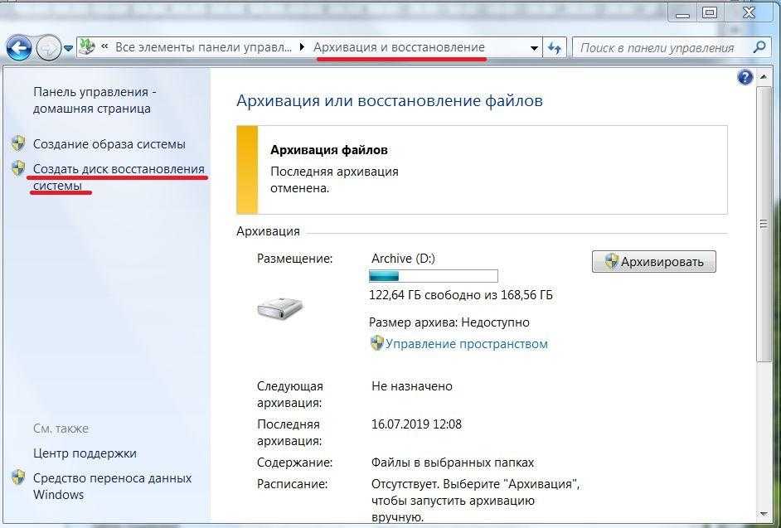Click the Control Panel icon in address bar
The image size is (781, 528).
[x=87, y=47]
